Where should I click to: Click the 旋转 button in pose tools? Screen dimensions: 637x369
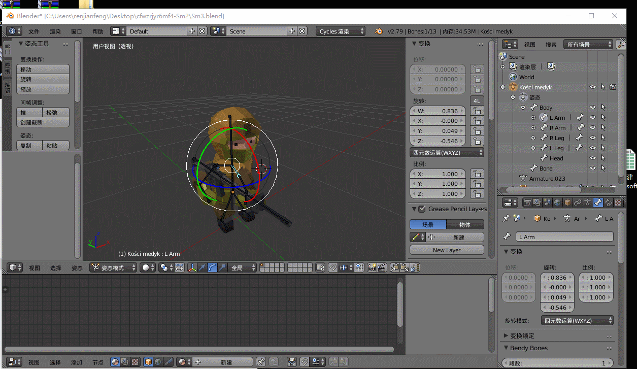(43, 79)
